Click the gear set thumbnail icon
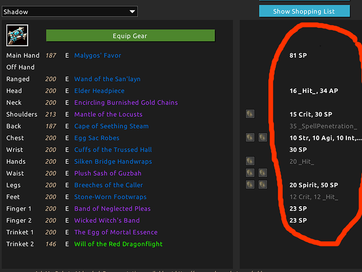362x272 pixels. 17,35
